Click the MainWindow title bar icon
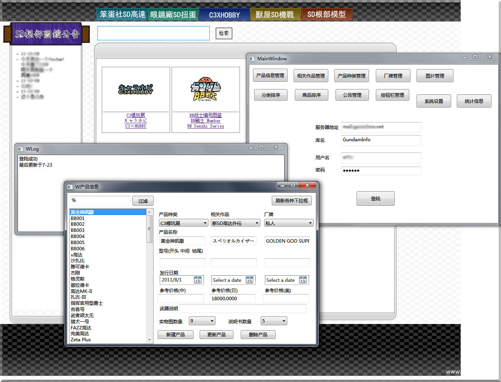Image resolution: width=501 pixels, height=382 pixels. click(x=252, y=59)
